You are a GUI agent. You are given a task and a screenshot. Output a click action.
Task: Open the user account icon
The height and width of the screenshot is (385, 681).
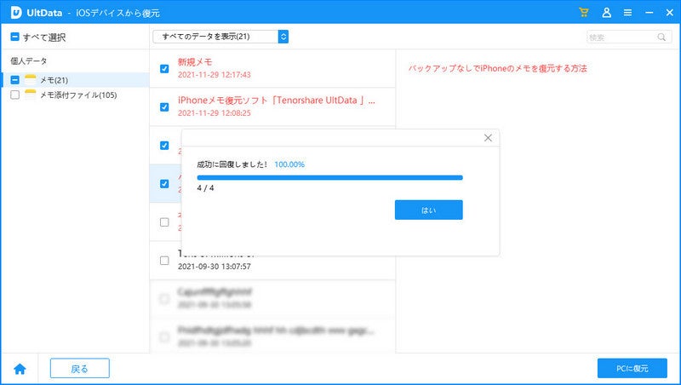point(607,13)
